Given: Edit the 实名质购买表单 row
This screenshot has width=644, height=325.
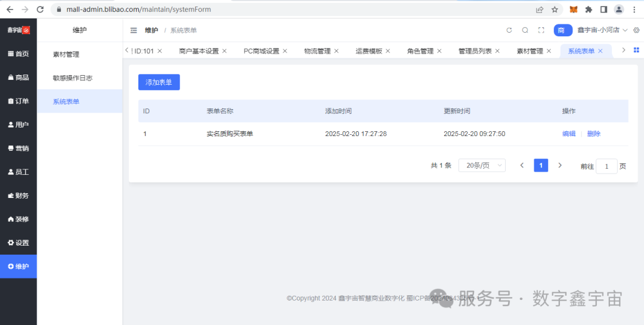Looking at the screenshot, I should (568, 134).
